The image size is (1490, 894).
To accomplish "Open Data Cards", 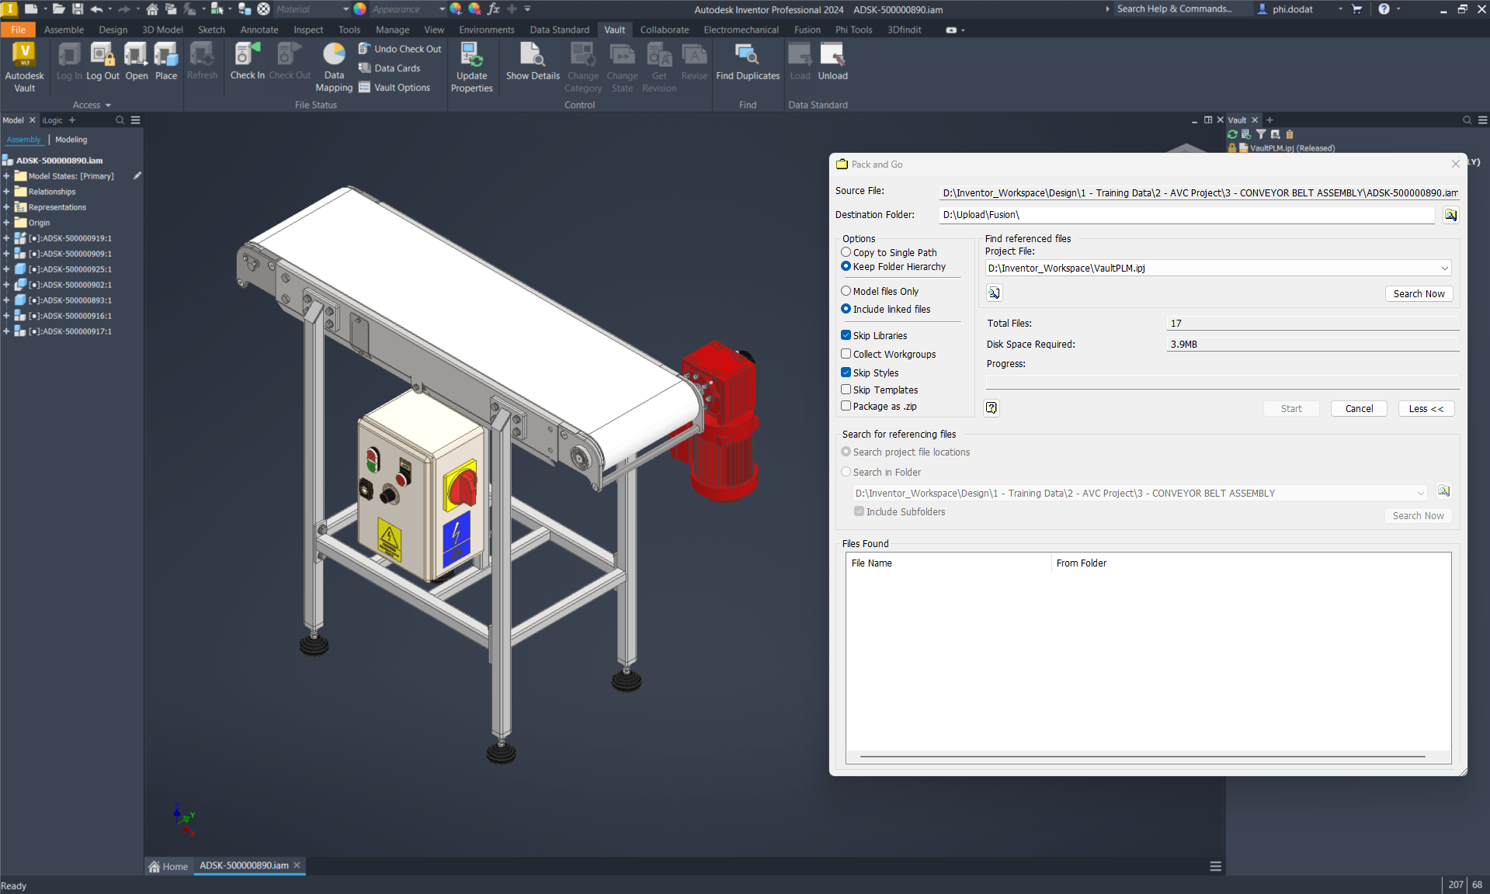I will (x=390, y=68).
